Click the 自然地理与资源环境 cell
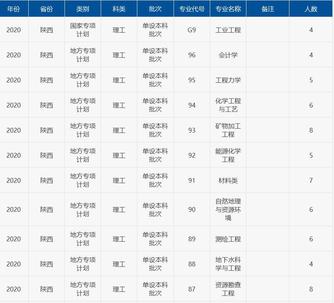Viewport: 334px width, 303px height. pos(228,209)
